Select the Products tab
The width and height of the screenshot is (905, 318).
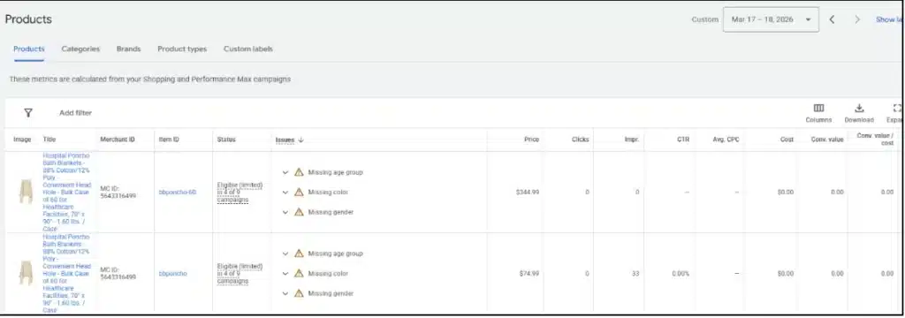[x=29, y=49]
